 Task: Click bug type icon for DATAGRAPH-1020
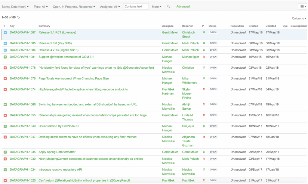[x=5, y=180]
